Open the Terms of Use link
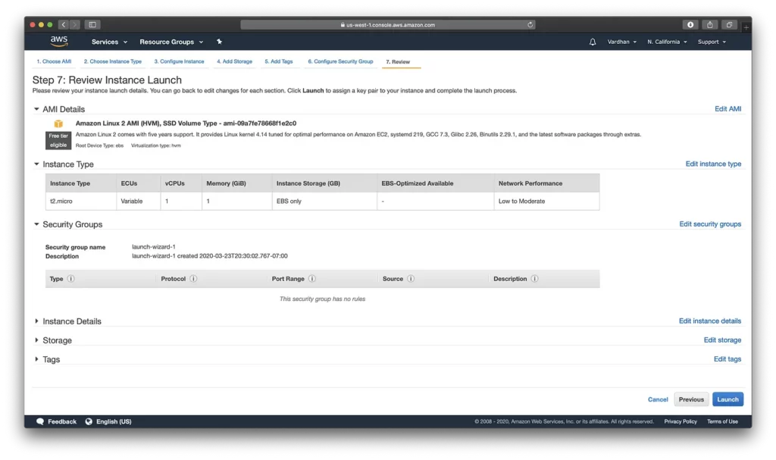776x460 pixels. [722, 422]
